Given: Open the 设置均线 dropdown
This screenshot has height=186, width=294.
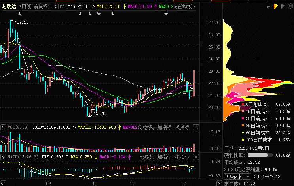Looking at the screenshot, I should pyautogui.click(x=184, y=7).
